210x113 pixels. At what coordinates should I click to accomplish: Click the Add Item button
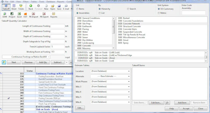point(182,103)
